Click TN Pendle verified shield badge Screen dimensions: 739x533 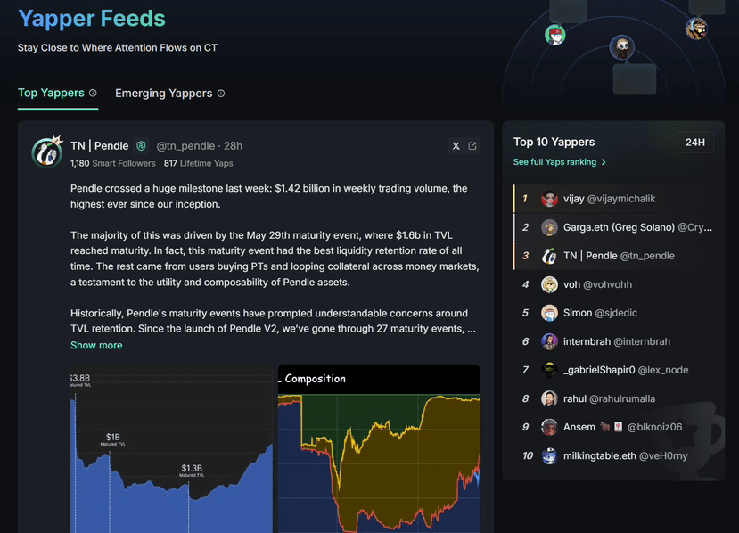tap(141, 146)
